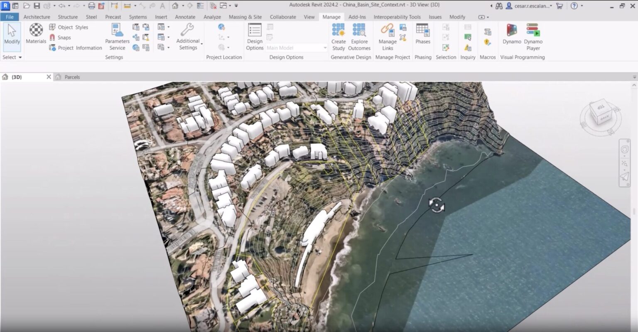Switch to the Architecture ribbon tab
This screenshot has width=638, height=332.
37,17
